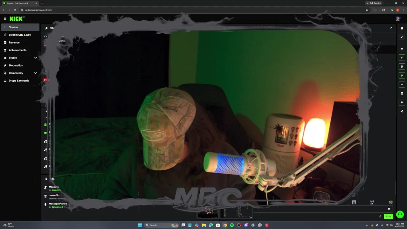407x229 pixels.
Task: Show hidden system tray icons
Action: click(x=367, y=225)
